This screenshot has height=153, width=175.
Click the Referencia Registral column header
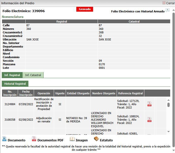click(130, 93)
